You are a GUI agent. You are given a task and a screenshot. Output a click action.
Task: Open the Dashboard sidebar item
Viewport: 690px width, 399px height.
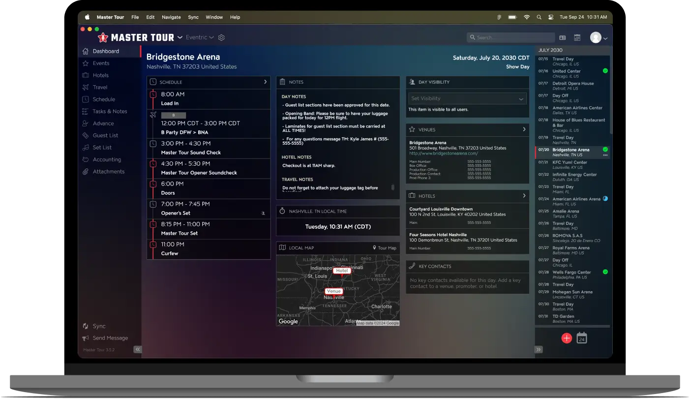pos(109,51)
